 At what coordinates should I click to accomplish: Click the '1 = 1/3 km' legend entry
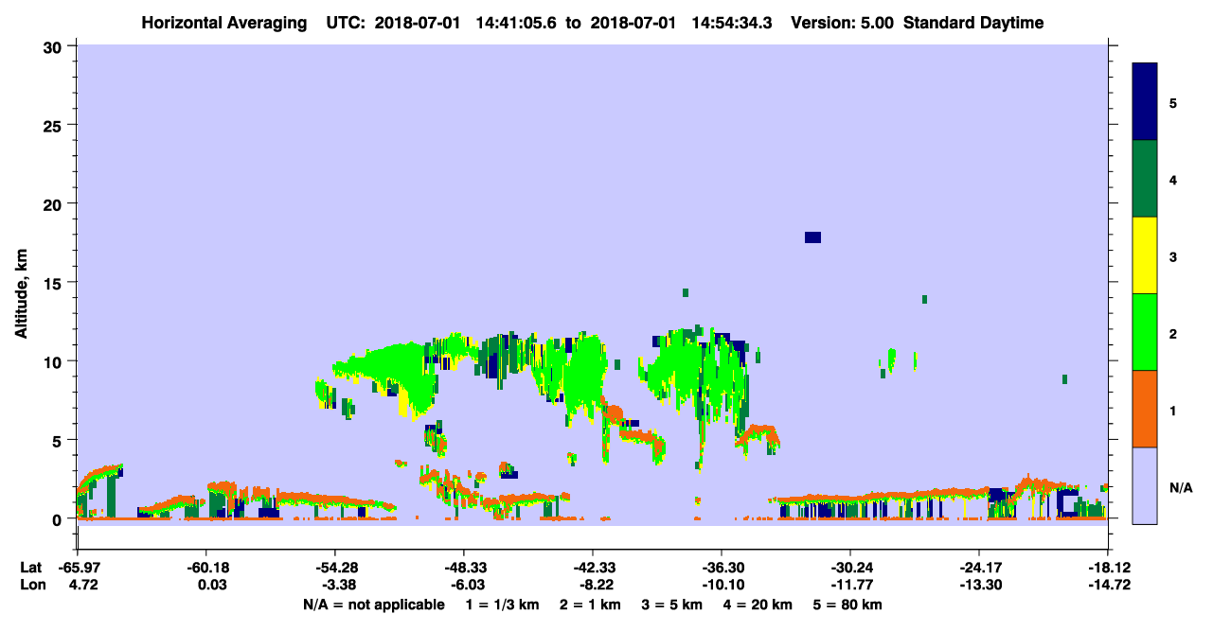pos(501,605)
